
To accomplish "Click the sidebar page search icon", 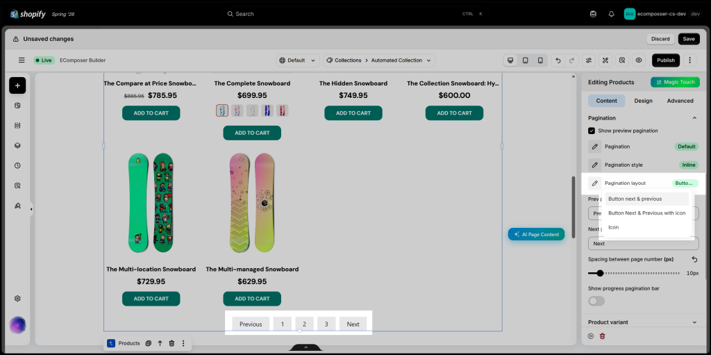I will coord(17,185).
